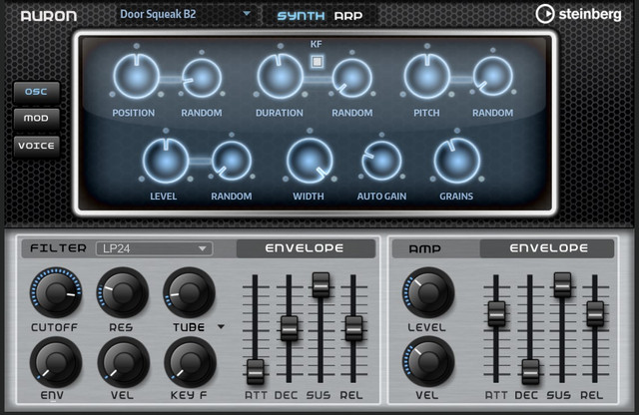The width and height of the screenshot is (639, 415).
Task: Click the filter VEL knob
Action: pos(124,362)
